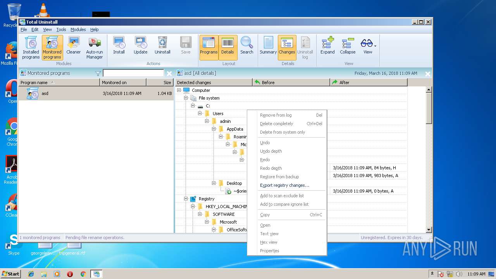Viewport: 496px width, 279px height.
Task: Clear the monitored programs filter box
Action: coord(169,73)
